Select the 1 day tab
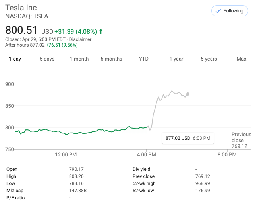The width and height of the screenshot is (255, 203). click(x=14, y=59)
